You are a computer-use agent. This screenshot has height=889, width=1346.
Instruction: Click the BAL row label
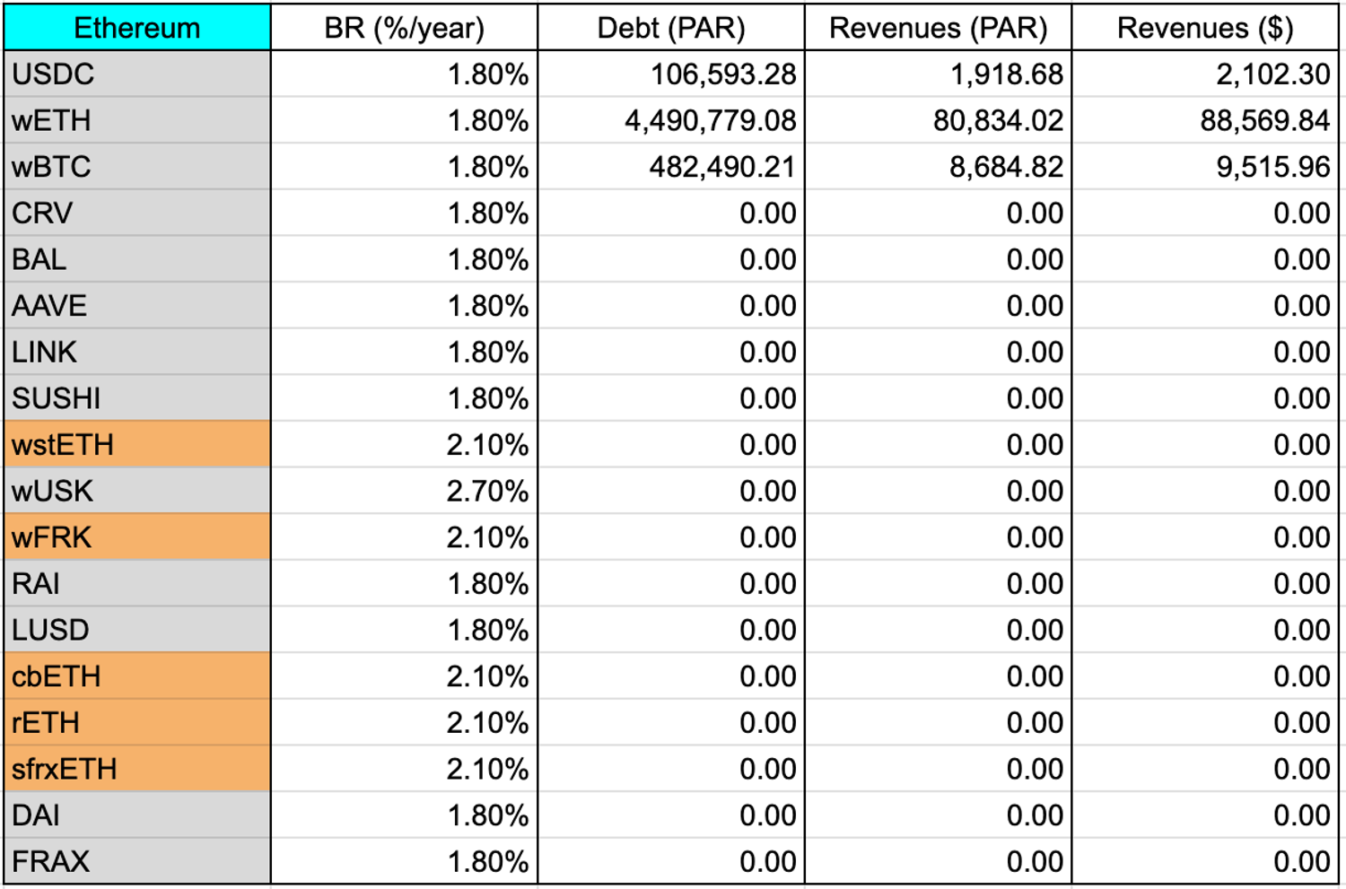pyautogui.click(x=137, y=259)
